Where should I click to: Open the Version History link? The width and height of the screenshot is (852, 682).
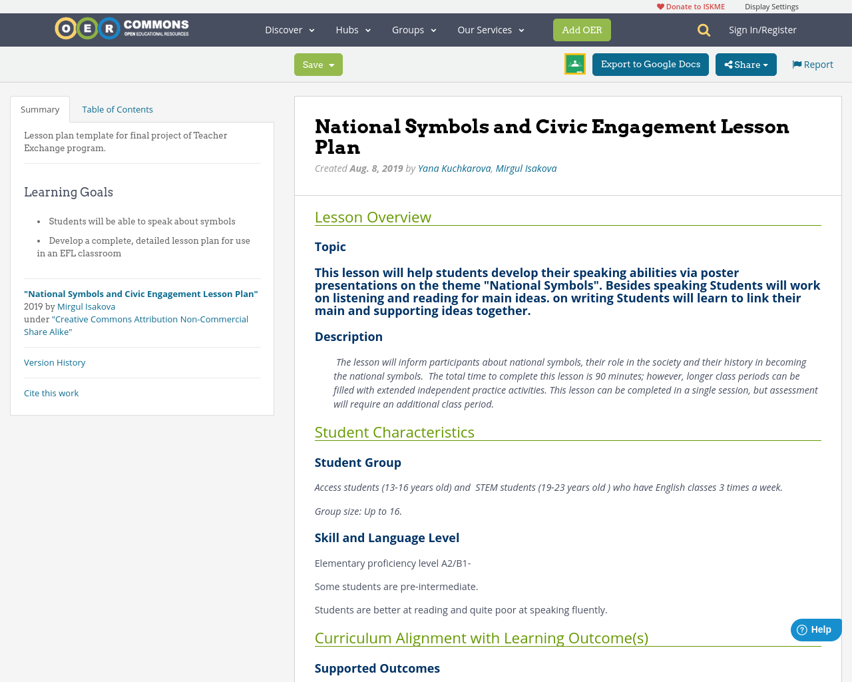coord(55,362)
